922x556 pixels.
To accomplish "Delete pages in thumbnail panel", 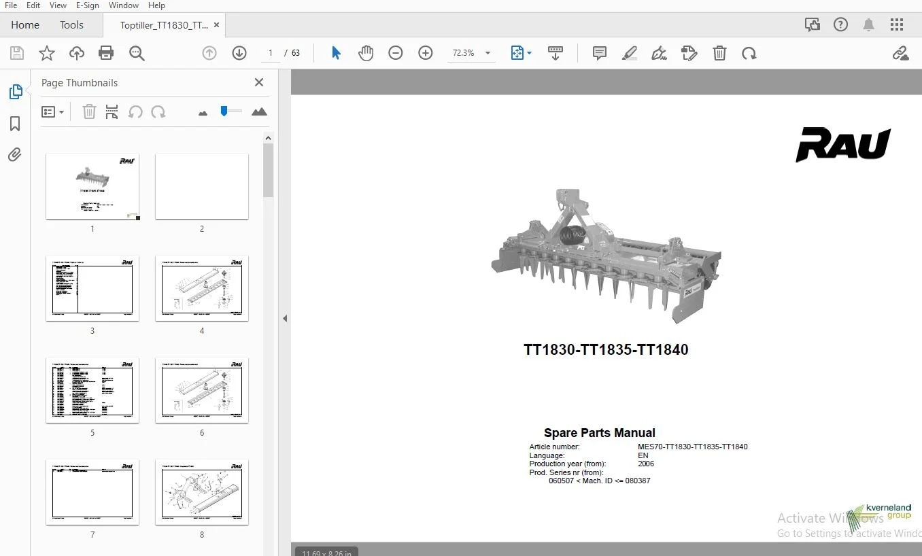I will (89, 111).
